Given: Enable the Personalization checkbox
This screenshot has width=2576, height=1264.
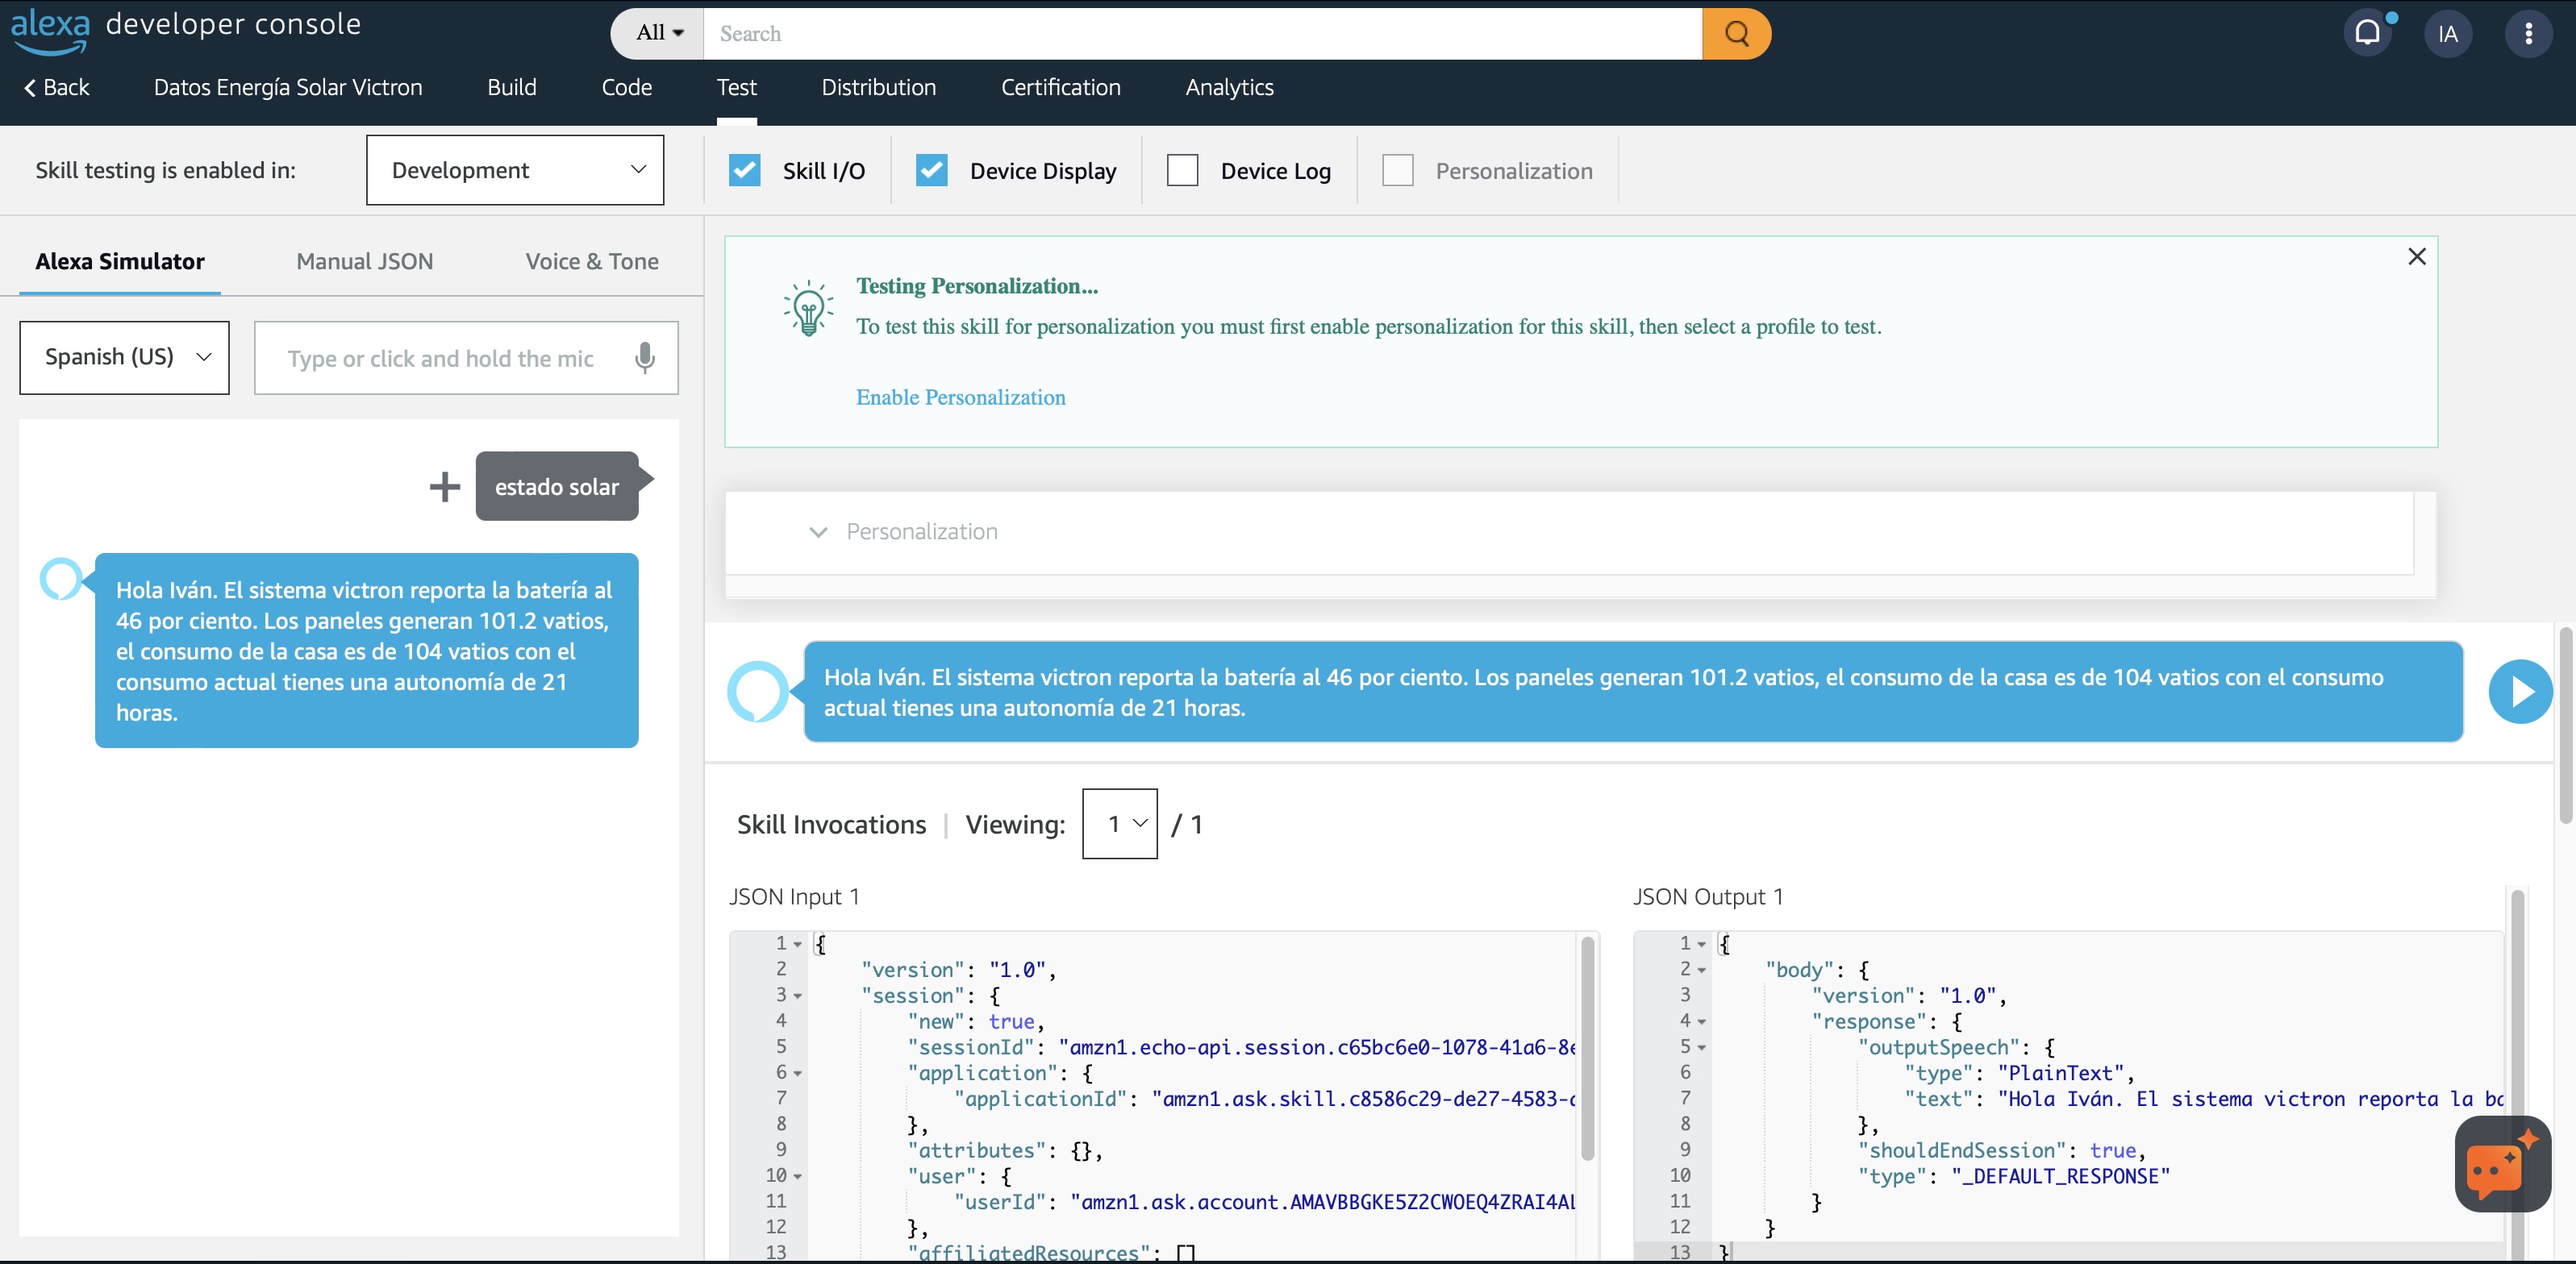Looking at the screenshot, I should [x=1397, y=170].
